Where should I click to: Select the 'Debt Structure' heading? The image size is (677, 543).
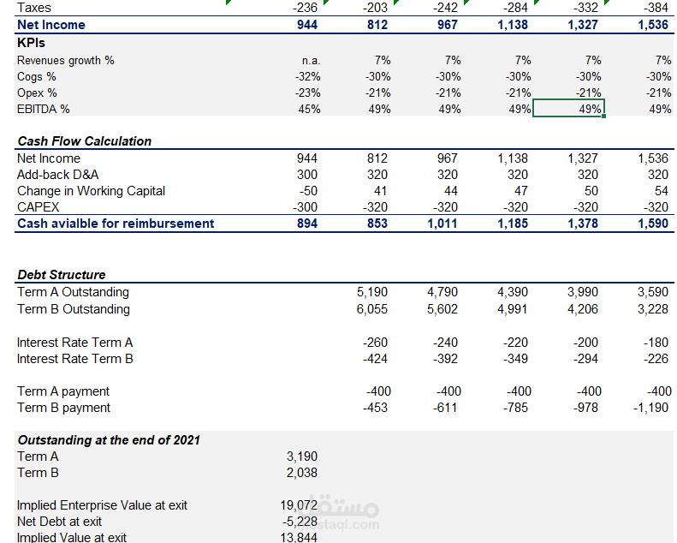click(x=62, y=275)
